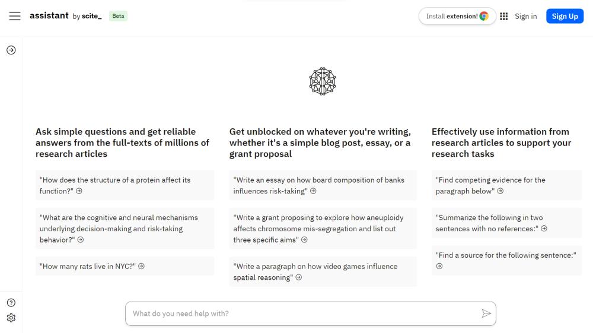The width and height of the screenshot is (593, 333).
Task: Click the Sign Up button
Action: (565, 16)
